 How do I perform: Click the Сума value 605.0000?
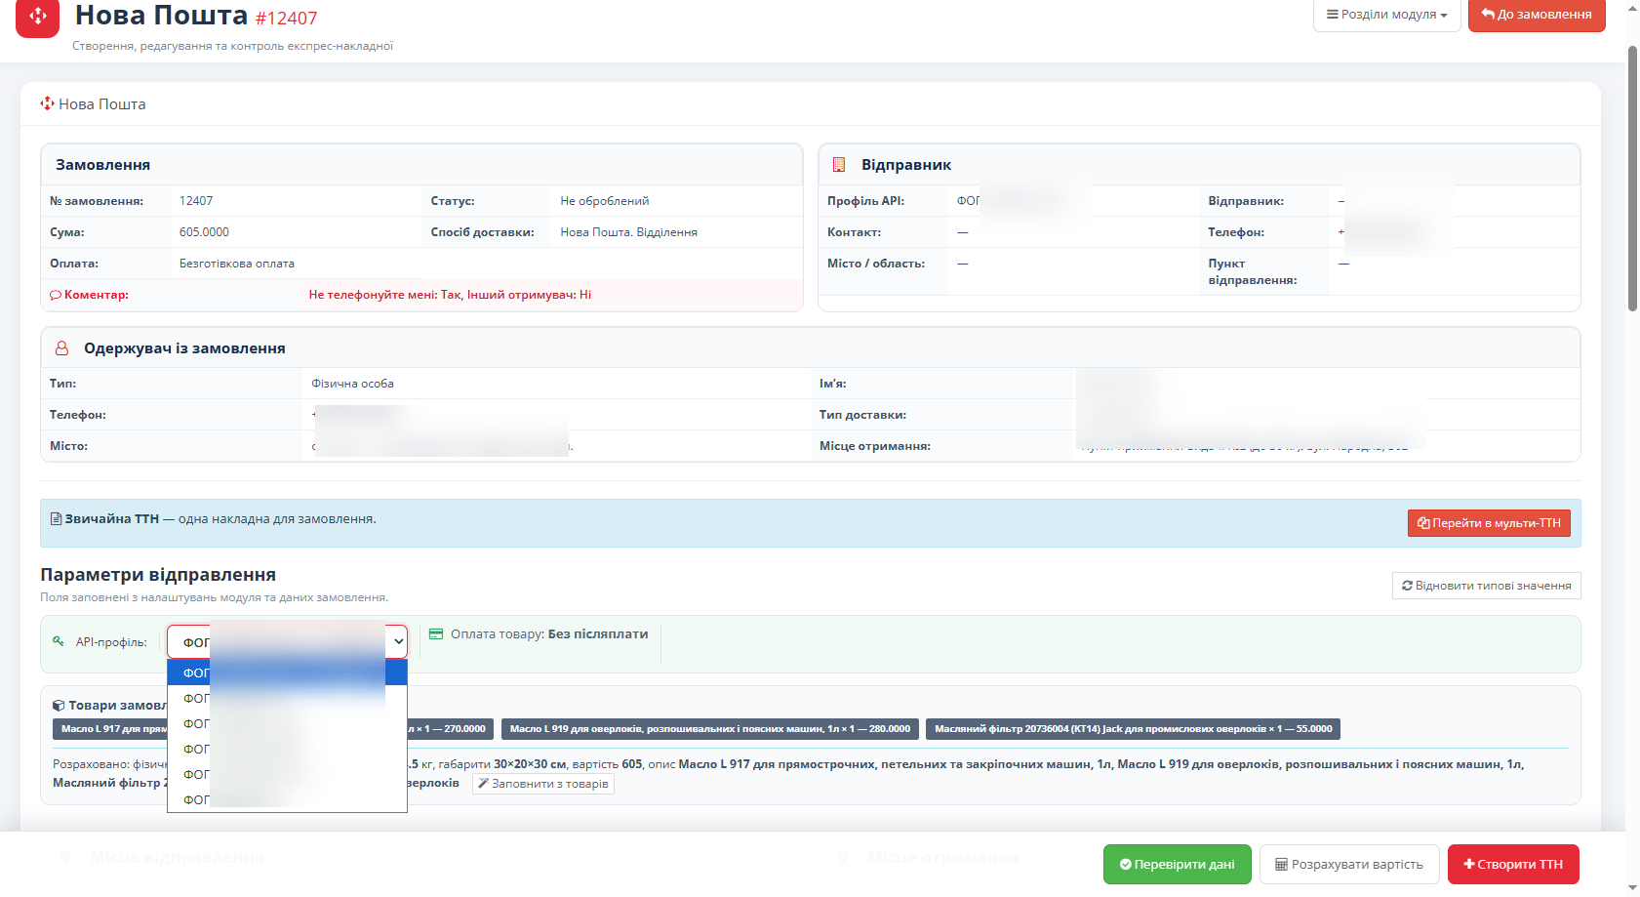point(204,232)
